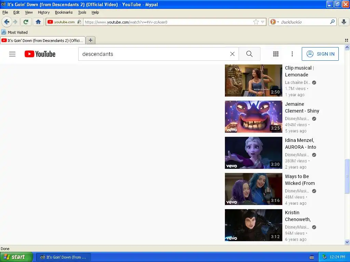
Task: Click the list all tabs grid icon
Action: 347,40
